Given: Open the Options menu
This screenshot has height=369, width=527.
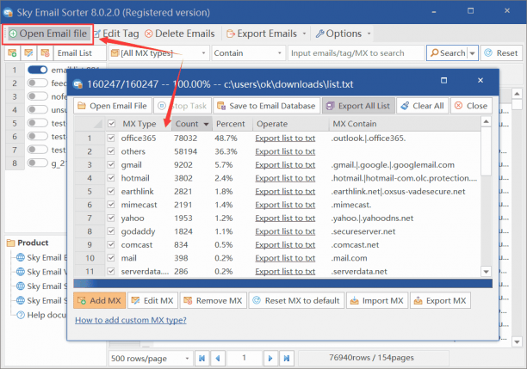Looking at the screenshot, I should tap(343, 34).
